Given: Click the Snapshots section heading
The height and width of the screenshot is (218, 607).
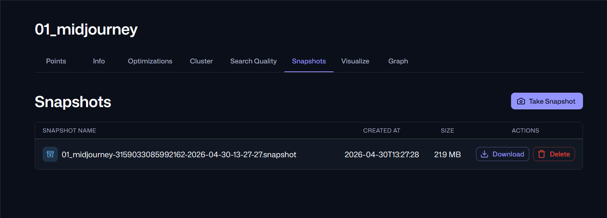Looking at the screenshot, I should (73, 102).
